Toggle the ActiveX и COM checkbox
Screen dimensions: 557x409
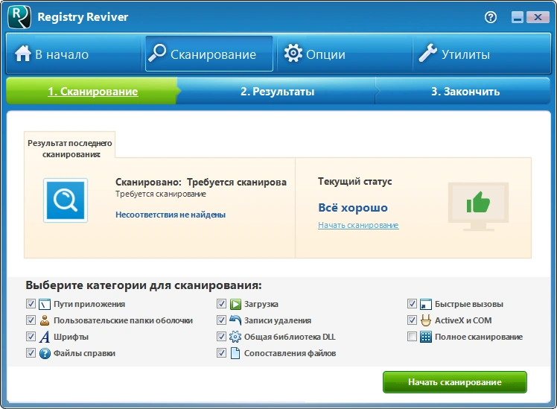tap(412, 320)
